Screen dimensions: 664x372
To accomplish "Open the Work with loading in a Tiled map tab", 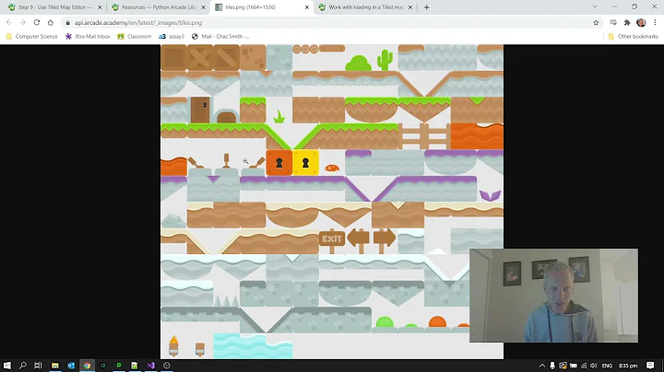I will pos(365,7).
